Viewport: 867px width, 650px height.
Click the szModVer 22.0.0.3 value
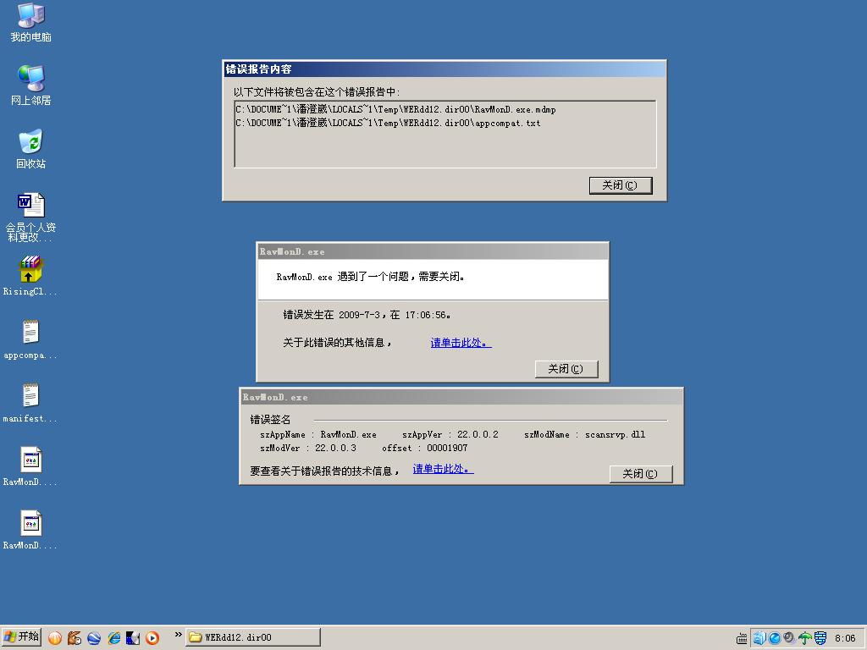pyautogui.click(x=335, y=448)
